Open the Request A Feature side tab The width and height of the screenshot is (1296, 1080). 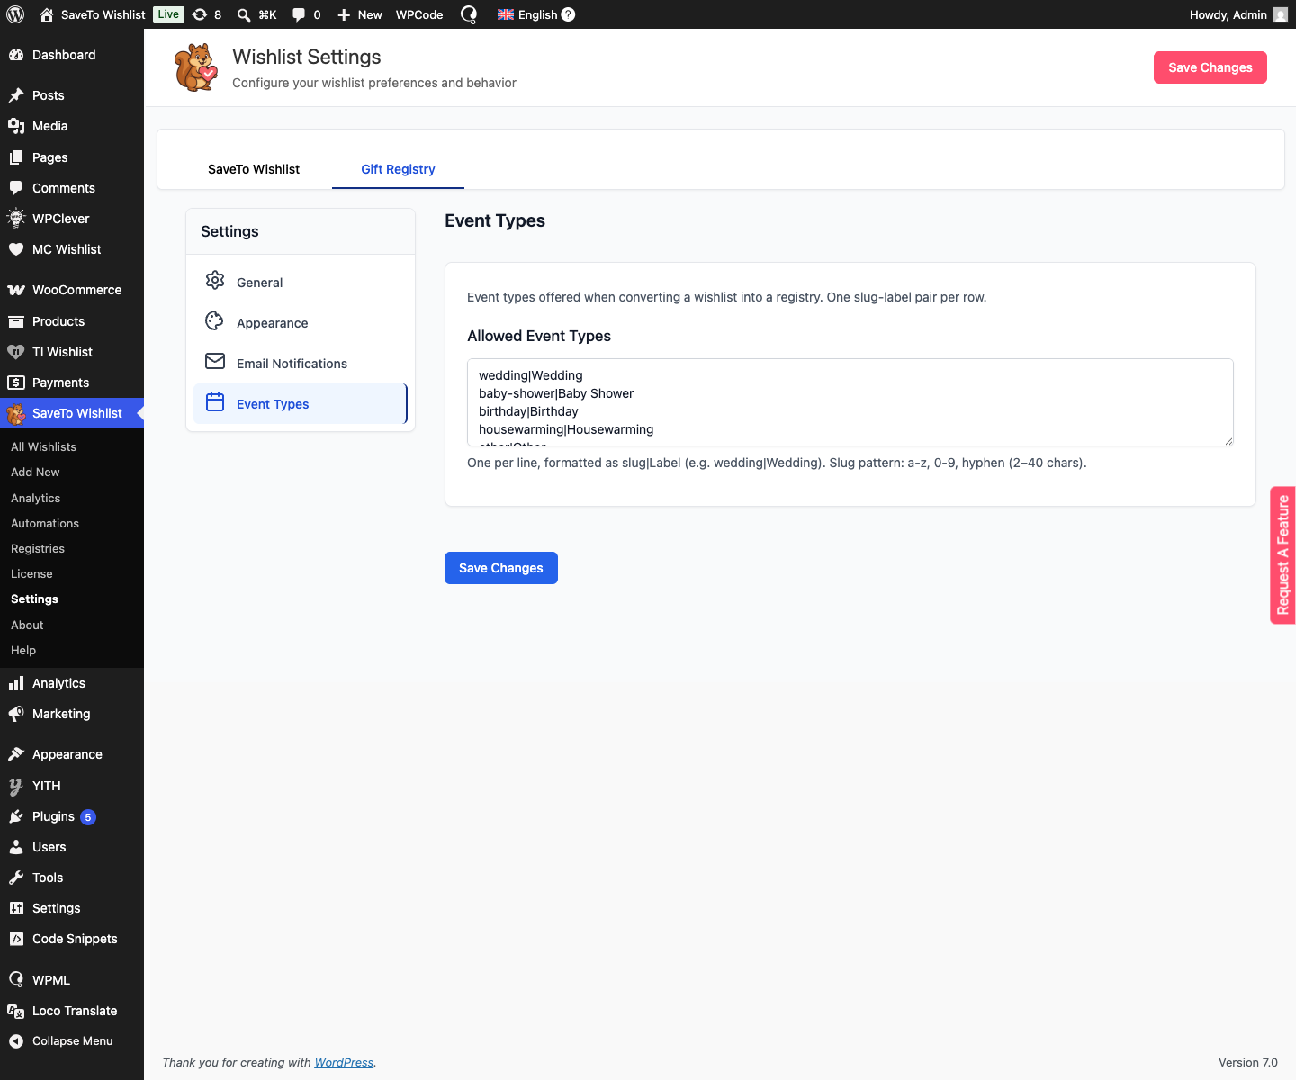click(x=1283, y=555)
